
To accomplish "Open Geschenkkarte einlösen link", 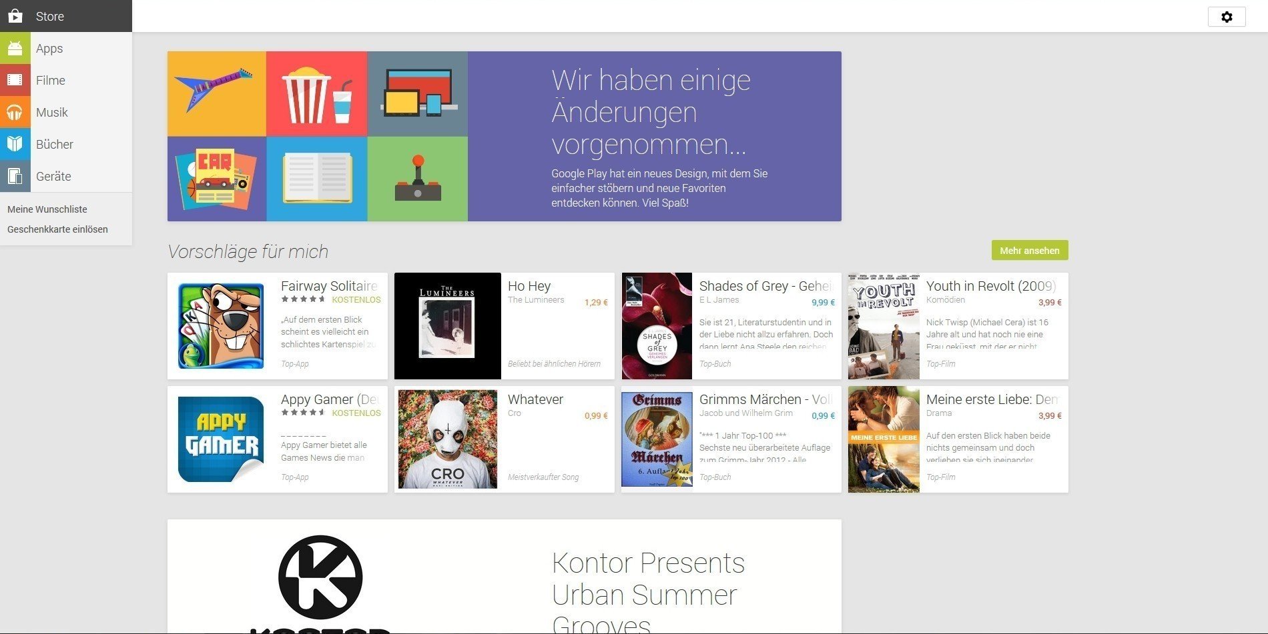I will pos(57,229).
